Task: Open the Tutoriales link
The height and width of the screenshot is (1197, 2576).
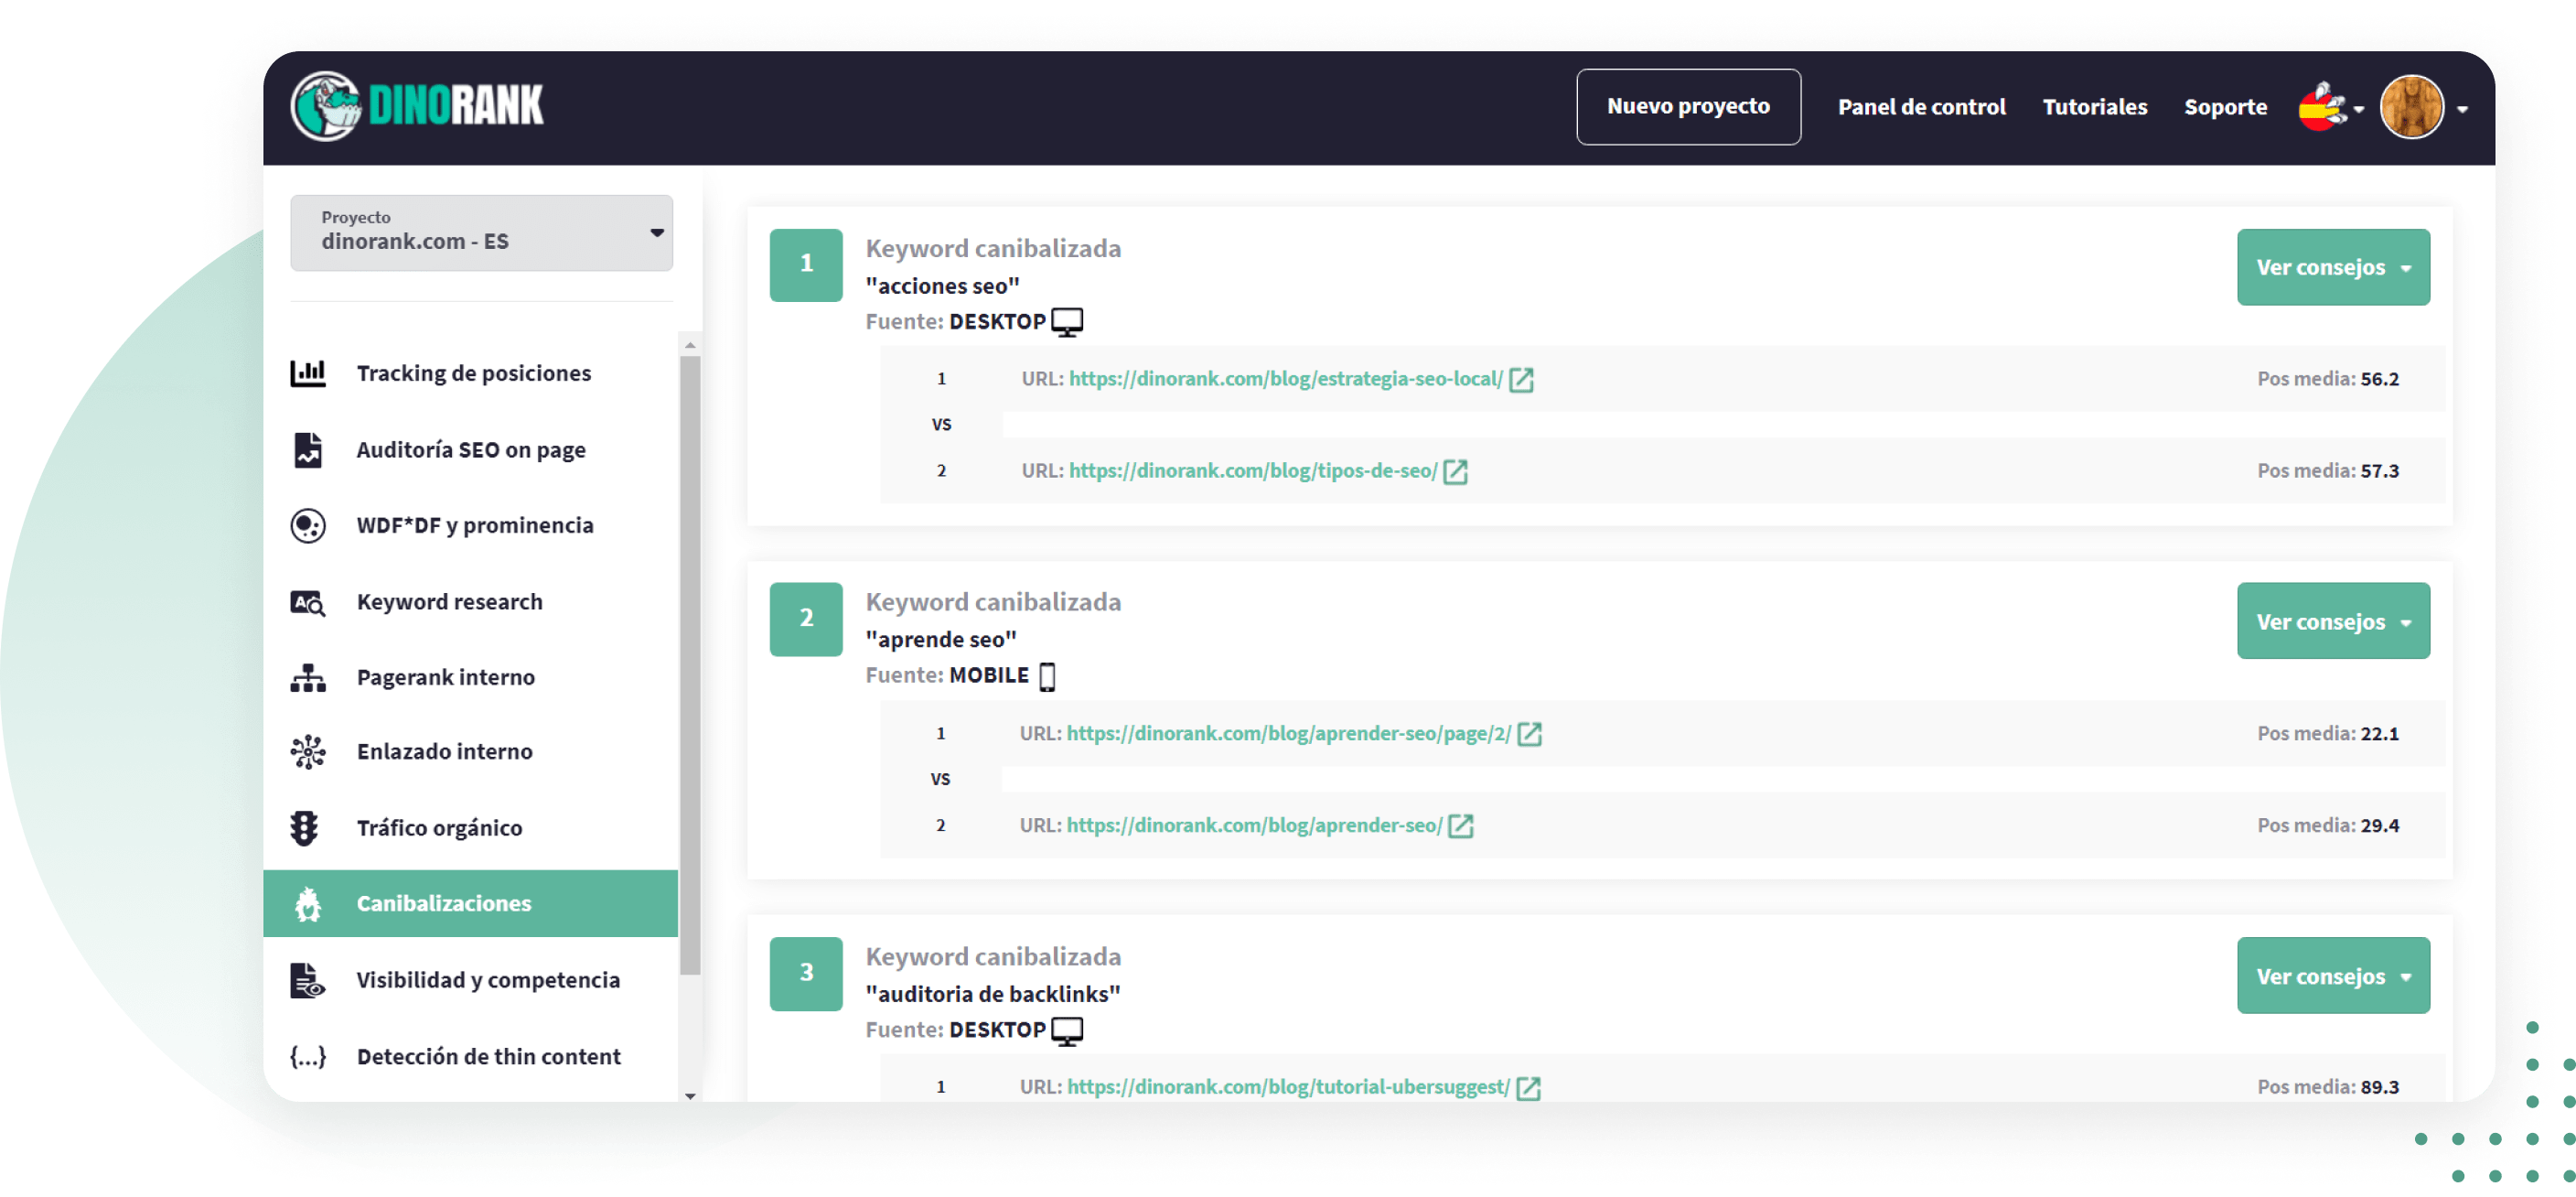Action: tap(2094, 107)
